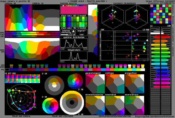Click the 4100 value under spectral distribution
The height and width of the screenshot is (118, 175).
62,49
